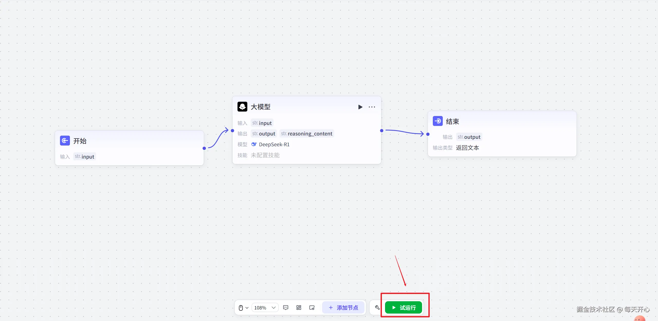Open the 108% zoom level dropdown

(265, 307)
